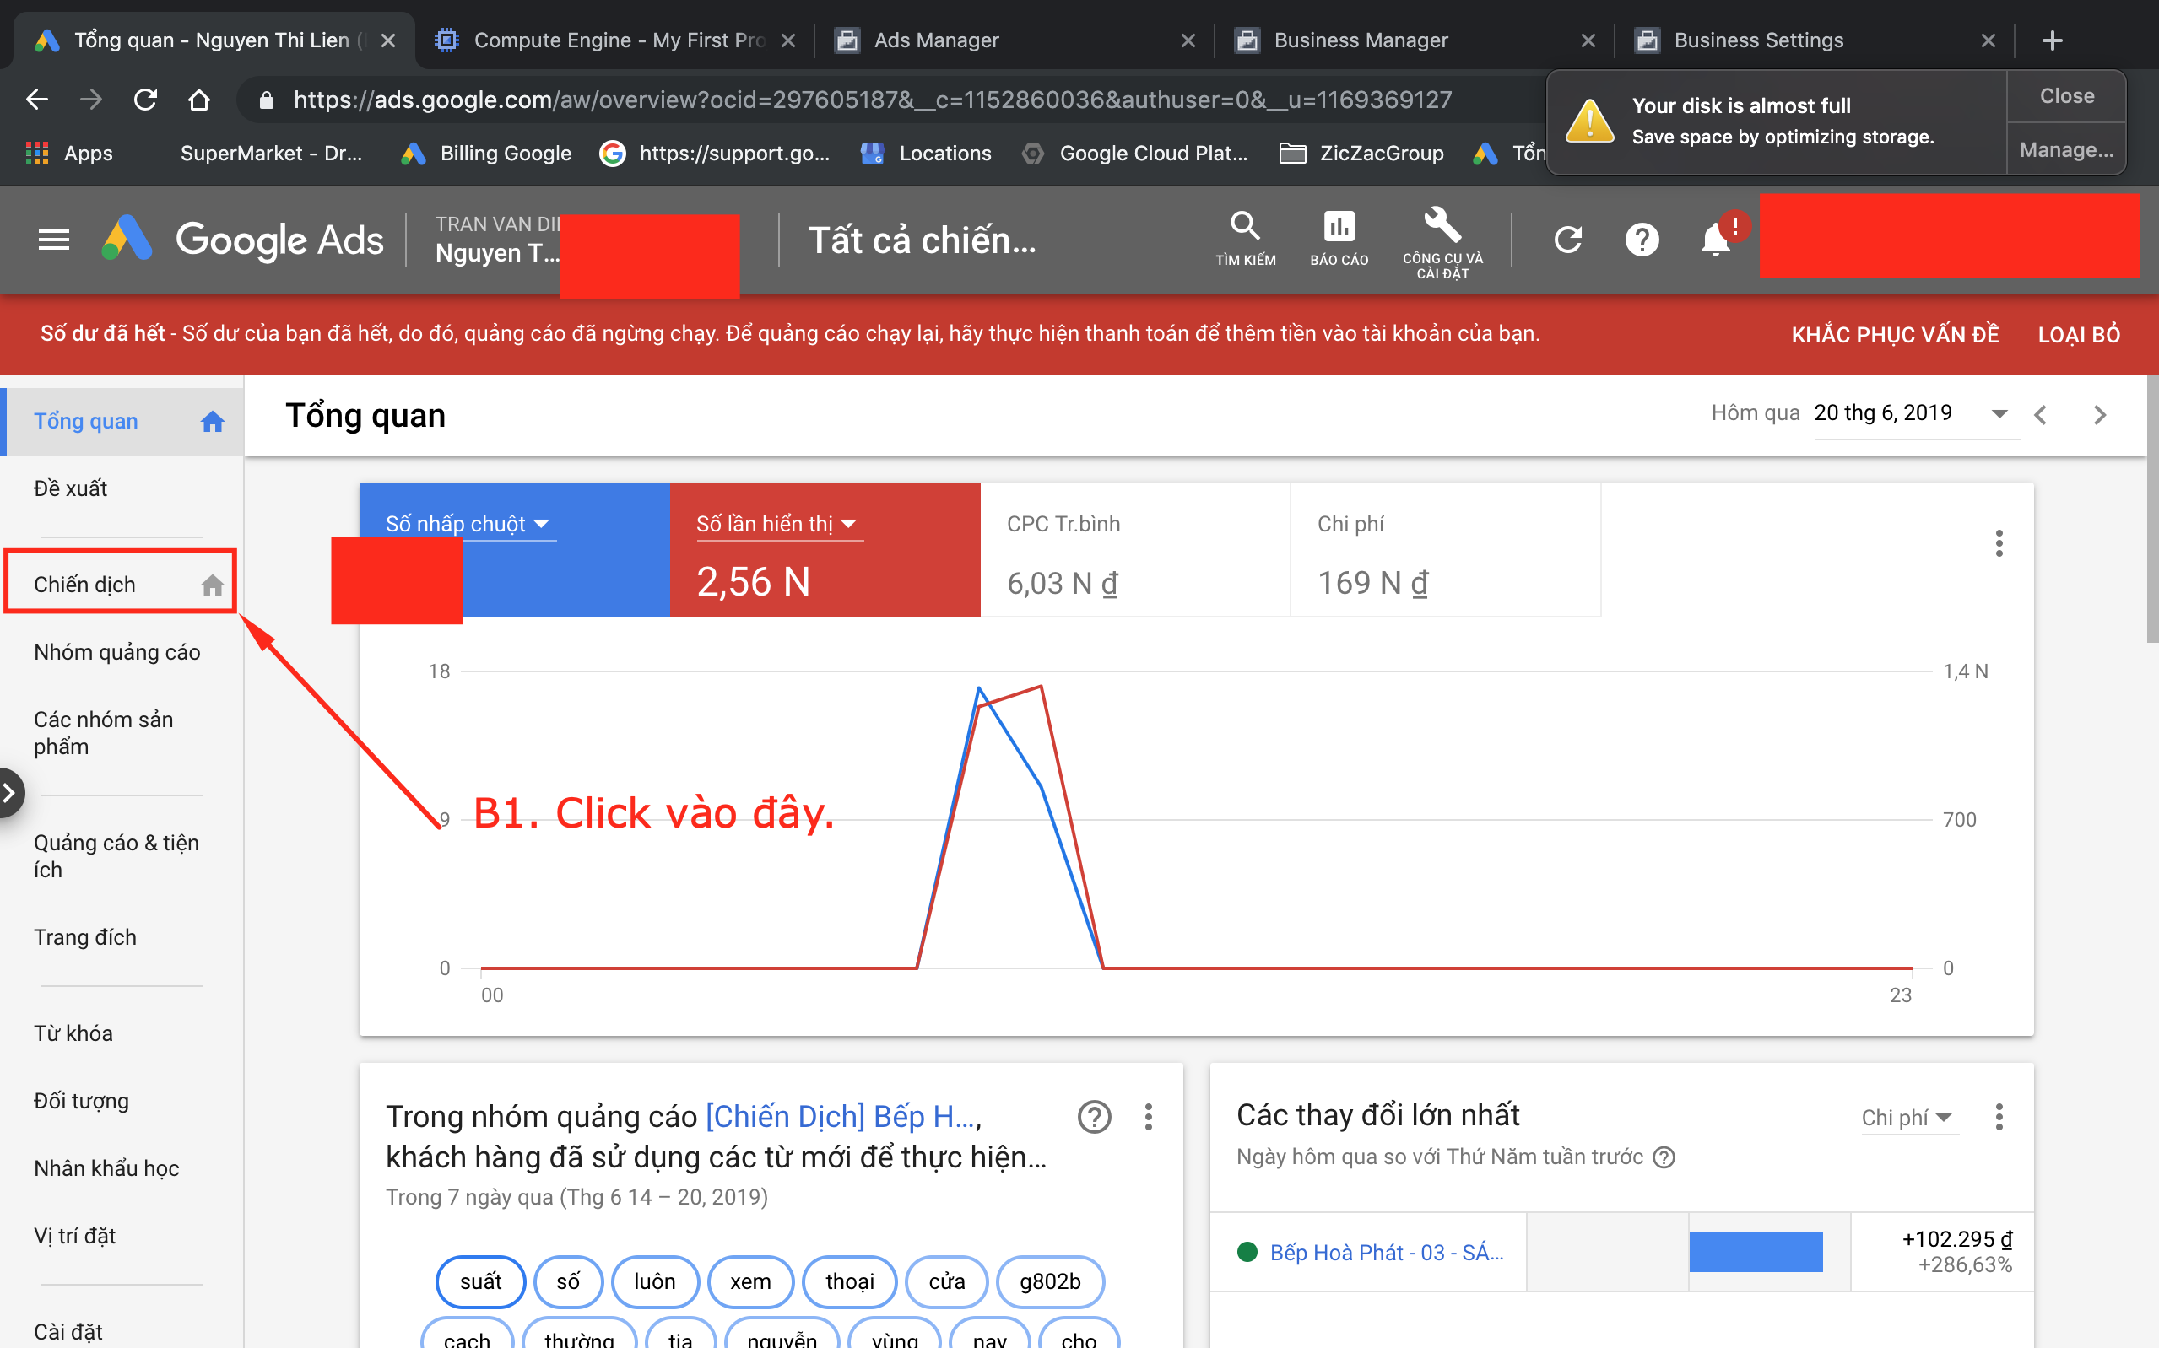Open the ZicZacGroup bookmark folder
The width and height of the screenshot is (2159, 1348).
tap(1361, 154)
